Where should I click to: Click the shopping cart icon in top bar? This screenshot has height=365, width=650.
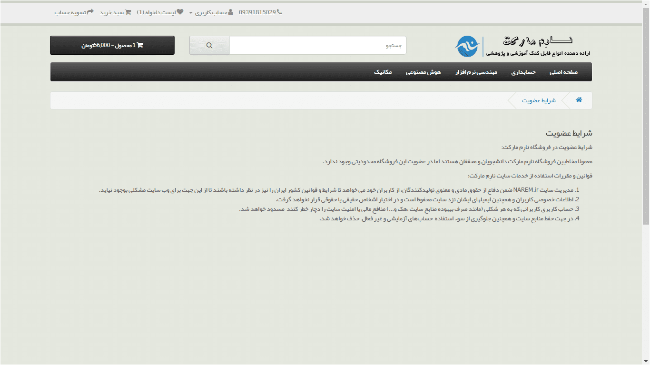pyautogui.click(x=128, y=12)
